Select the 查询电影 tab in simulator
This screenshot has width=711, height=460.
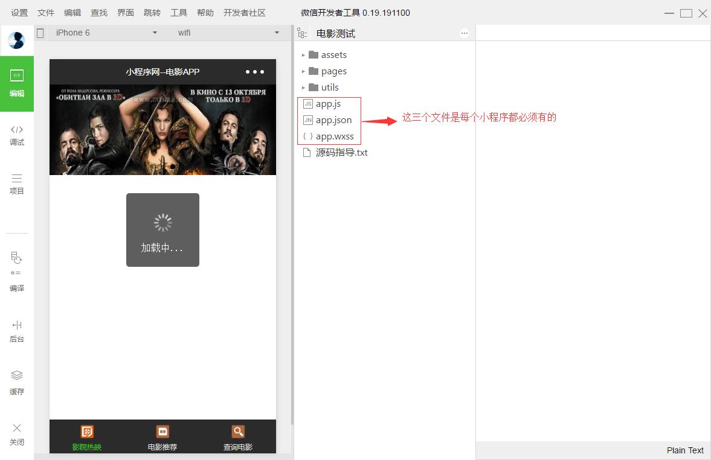tap(237, 437)
